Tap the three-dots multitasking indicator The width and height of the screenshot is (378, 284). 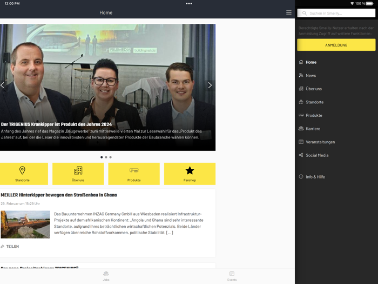[x=189, y=4]
